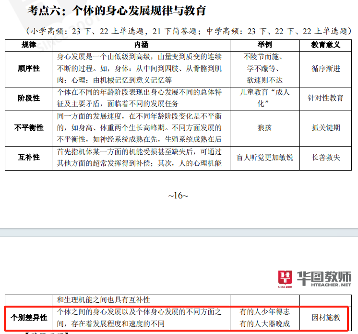Click the page number ~16~
358x334 pixels.
tap(178, 196)
